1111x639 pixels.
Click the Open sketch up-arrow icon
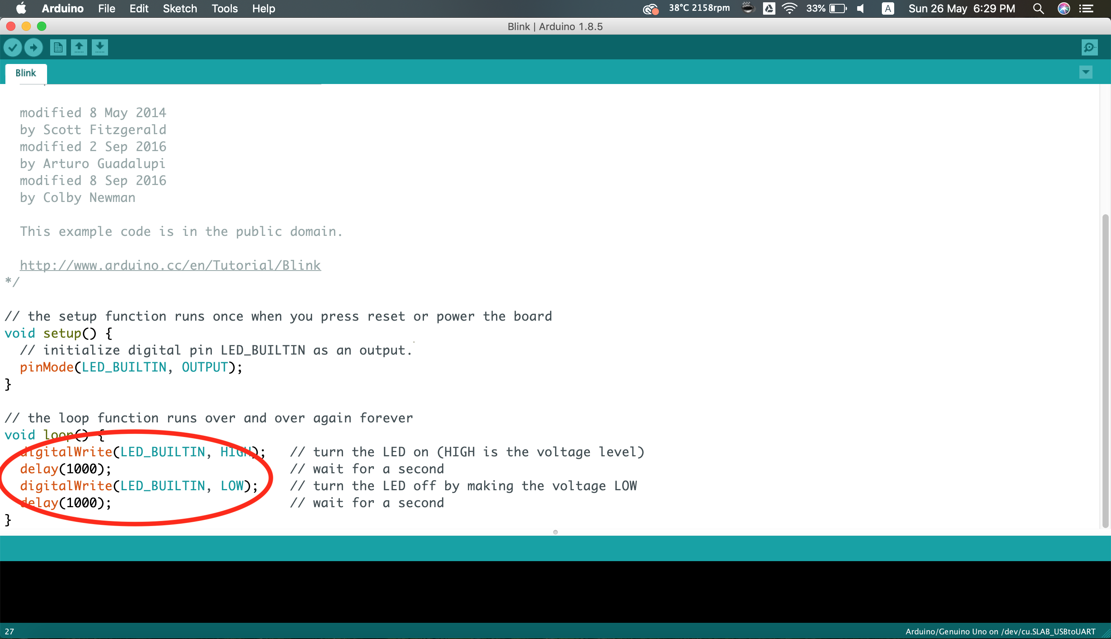[x=79, y=47]
